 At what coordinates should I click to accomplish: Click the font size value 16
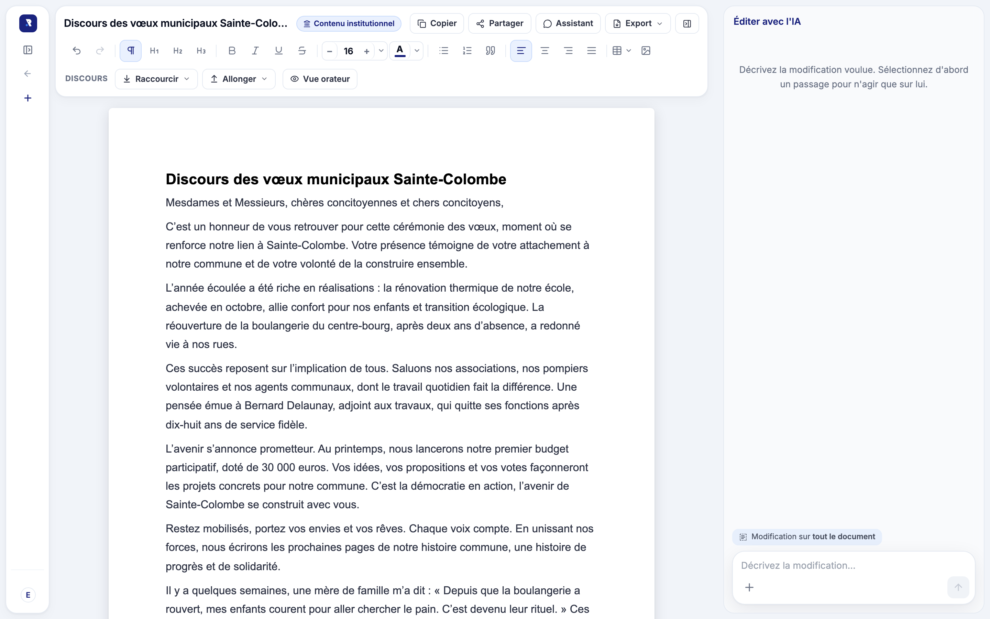(348, 51)
